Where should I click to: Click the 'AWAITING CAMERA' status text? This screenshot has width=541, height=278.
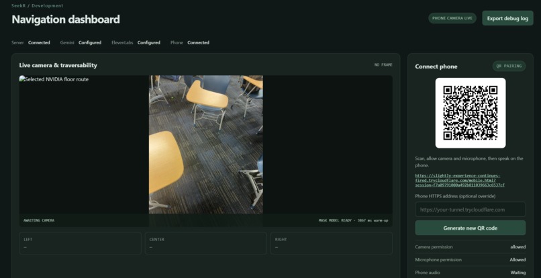tap(39, 220)
